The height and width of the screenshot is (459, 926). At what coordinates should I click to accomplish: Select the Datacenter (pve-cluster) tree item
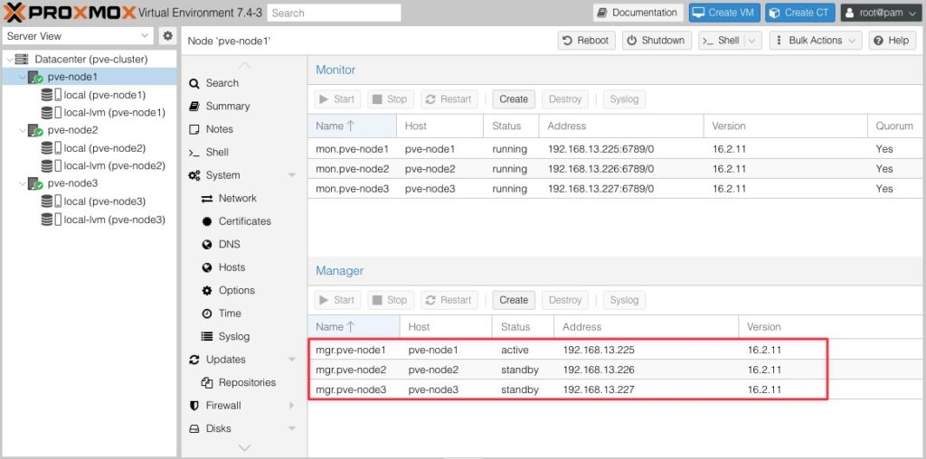(x=91, y=59)
